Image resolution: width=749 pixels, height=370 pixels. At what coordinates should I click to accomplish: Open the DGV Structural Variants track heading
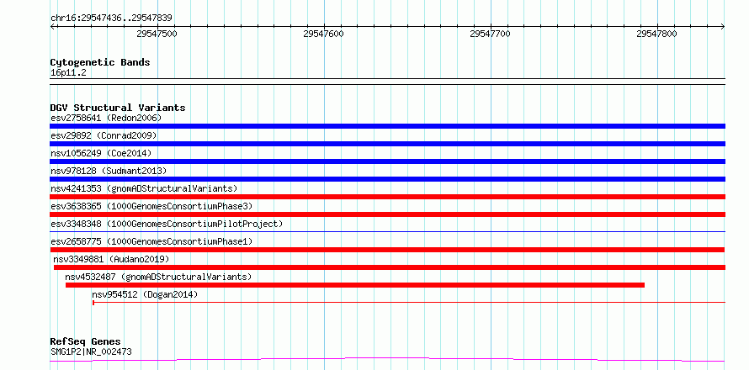point(118,108)
